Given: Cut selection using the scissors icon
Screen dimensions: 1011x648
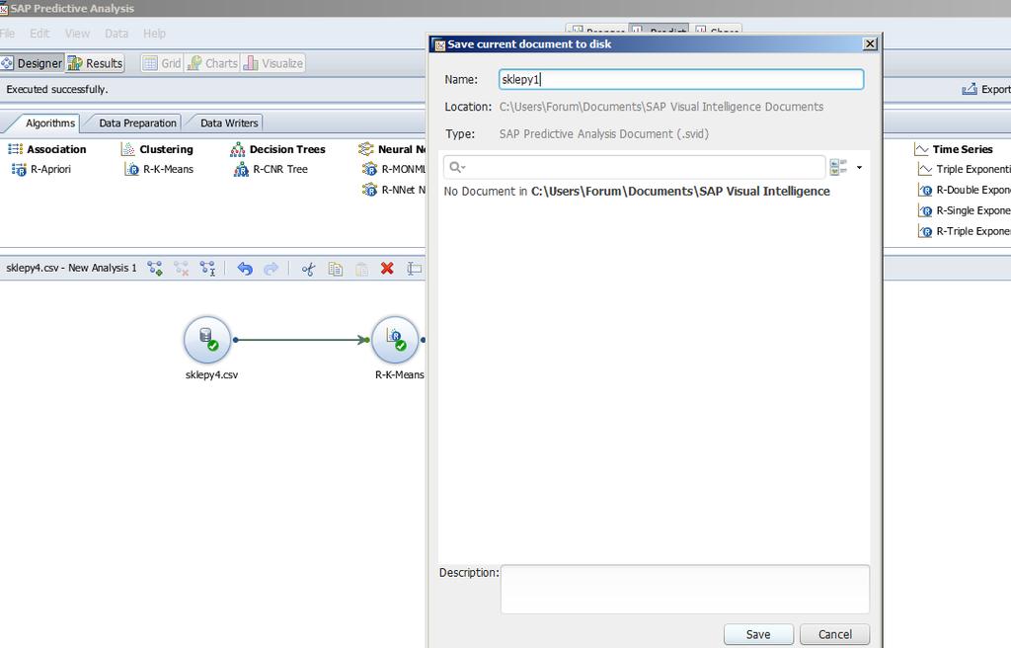Looking at the screenshot, I should pyautogui.click(x=308, y=269).
